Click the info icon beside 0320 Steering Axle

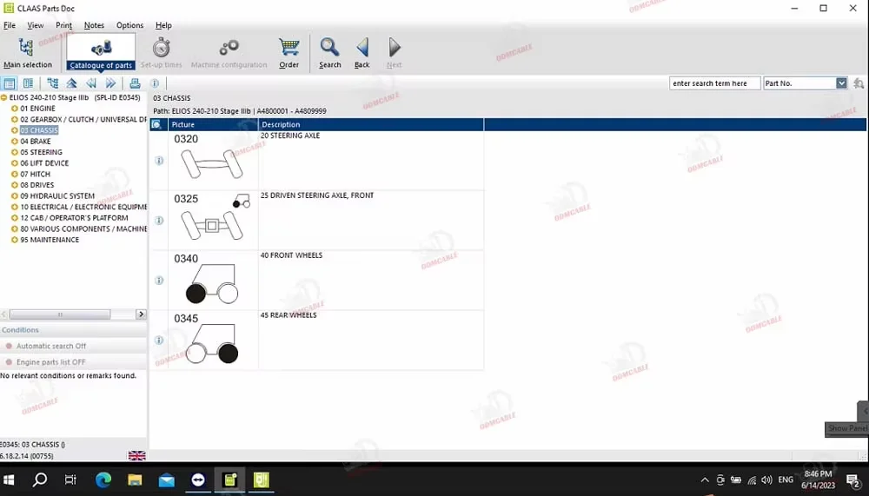pyautogui.click(x=159, y=161)
